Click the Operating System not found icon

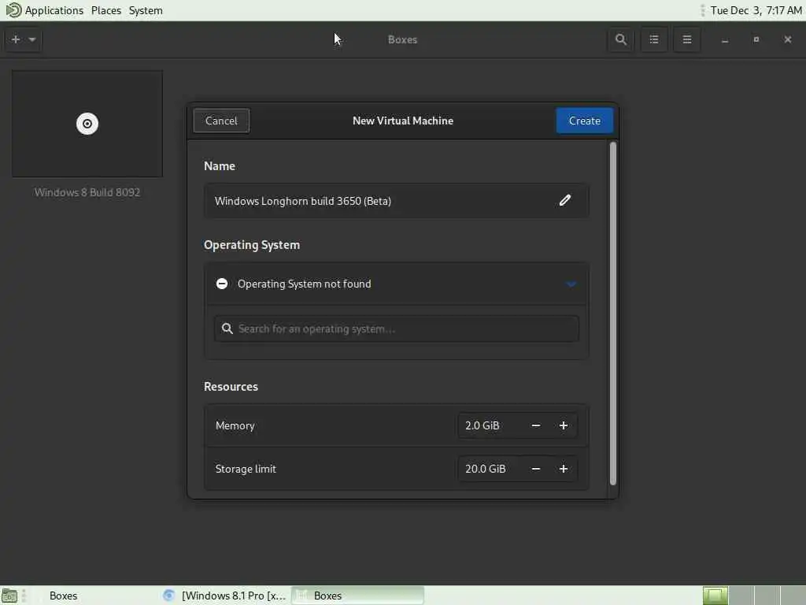(x=221, y=284)
